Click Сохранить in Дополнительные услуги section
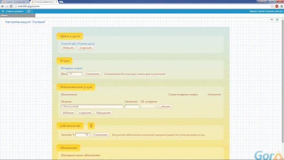Viewport: 284px width, 160px height. 85,113
